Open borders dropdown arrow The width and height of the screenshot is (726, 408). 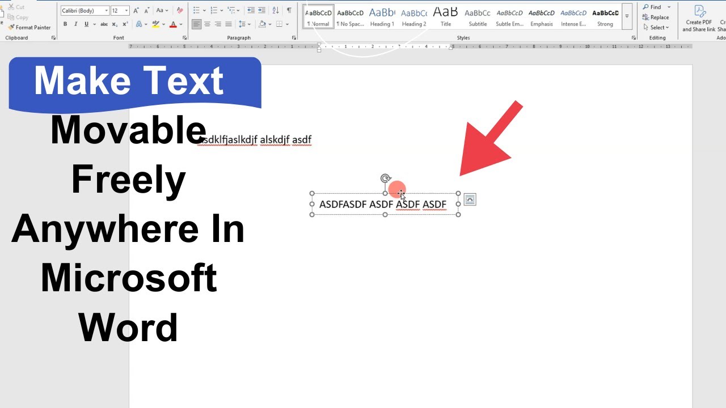tap(287, 24)
